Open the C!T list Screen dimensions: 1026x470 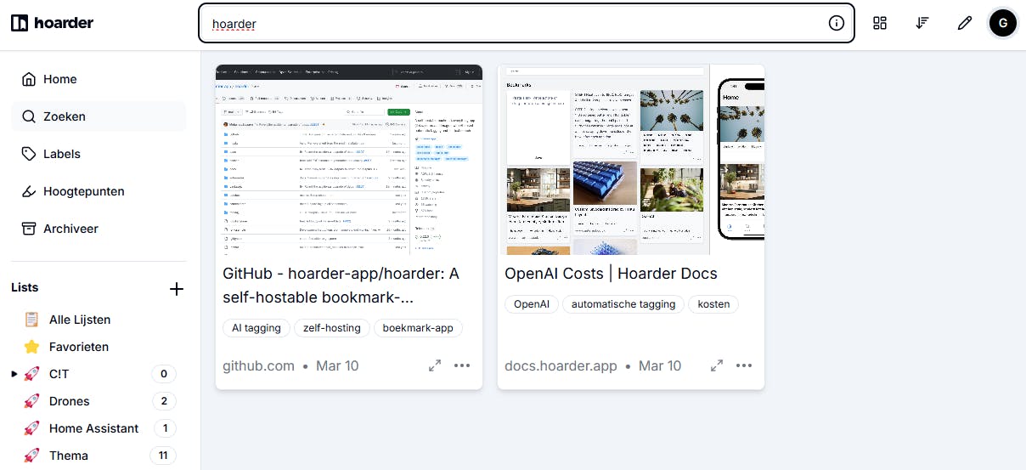tap(59, 374)
